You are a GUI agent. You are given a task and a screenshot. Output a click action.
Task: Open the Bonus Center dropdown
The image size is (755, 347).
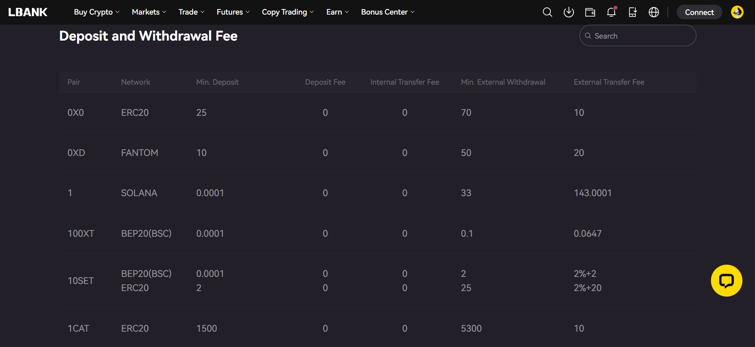pos(388,12)
